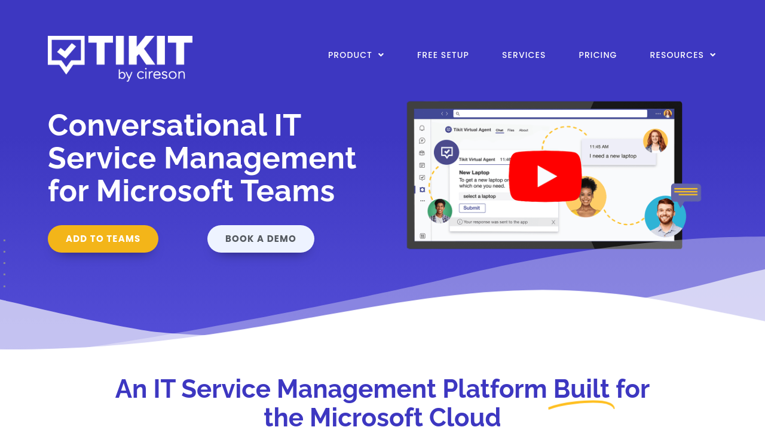Click the orange chat bubble icon
The height and width of the screenshot is (430, 765).
(686, 194)
